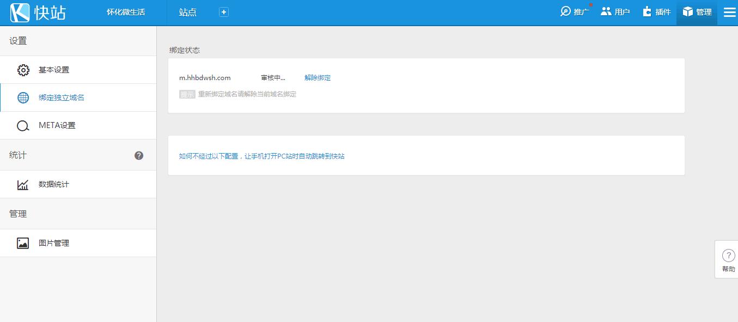
Task: Click the question mark icon beside 统计
Action: click(139, 155)
